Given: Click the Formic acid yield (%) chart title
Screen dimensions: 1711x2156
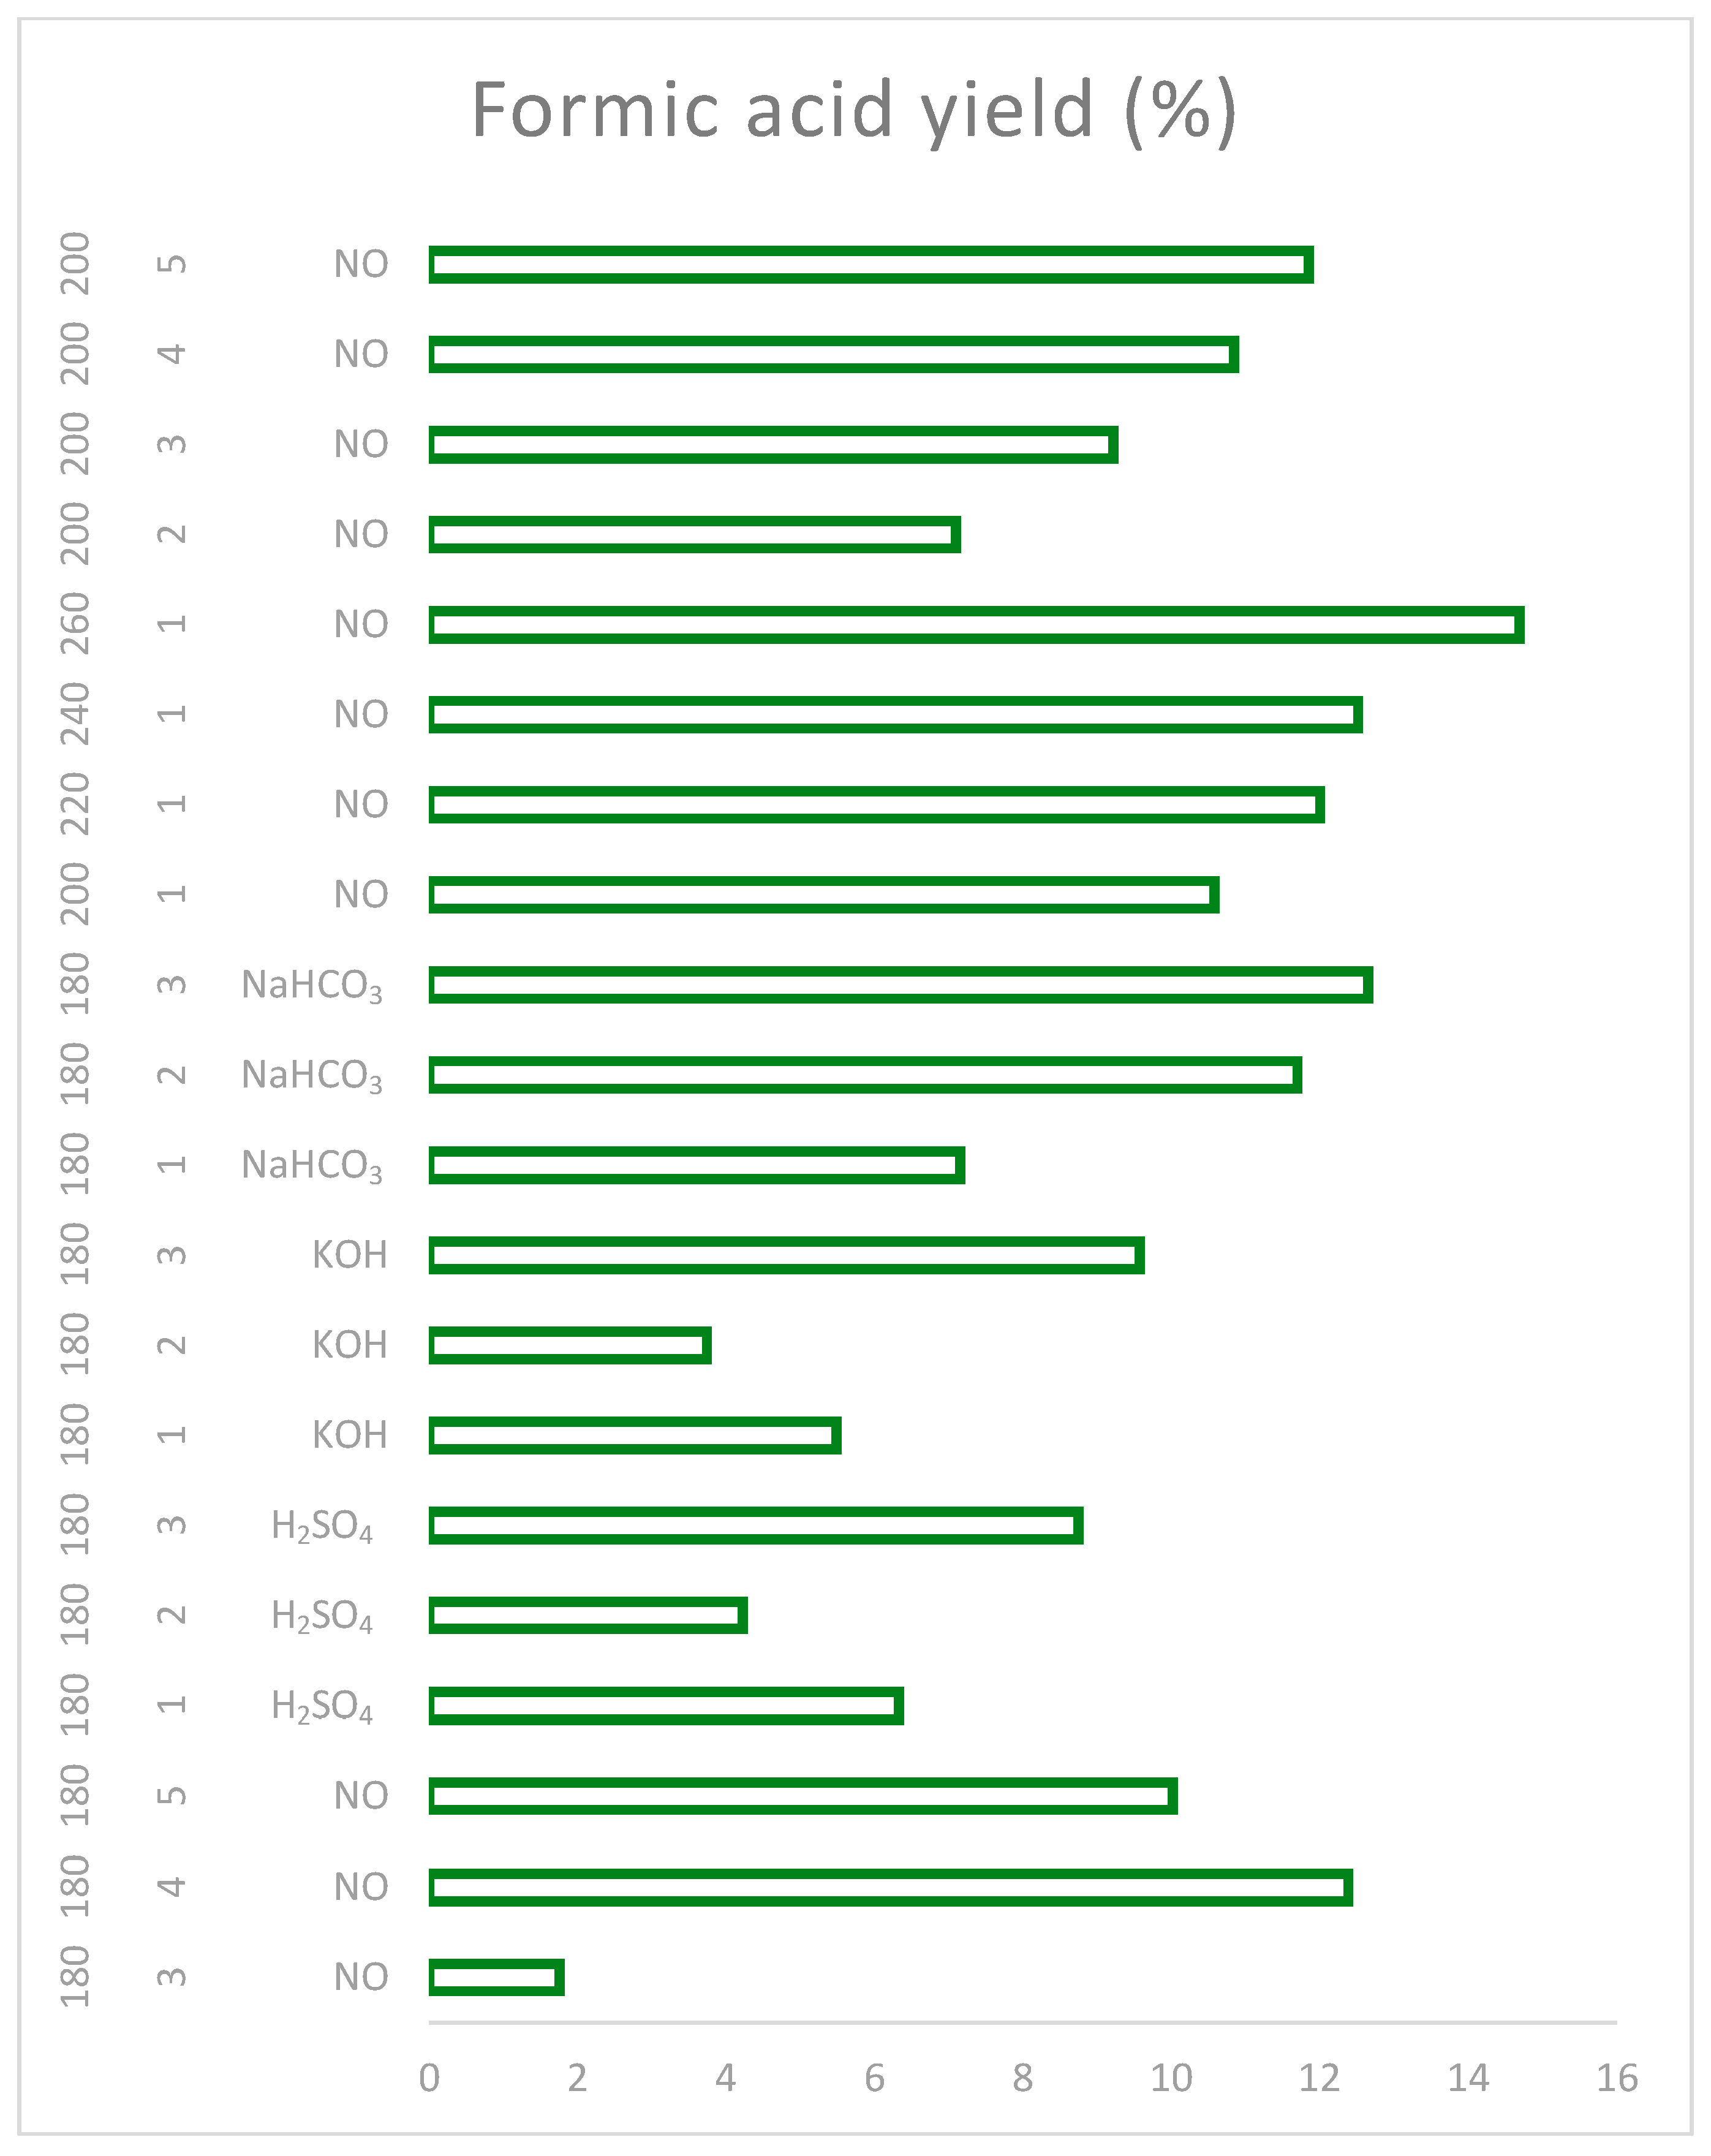Looking at the screenshot, I should [853, 110].
